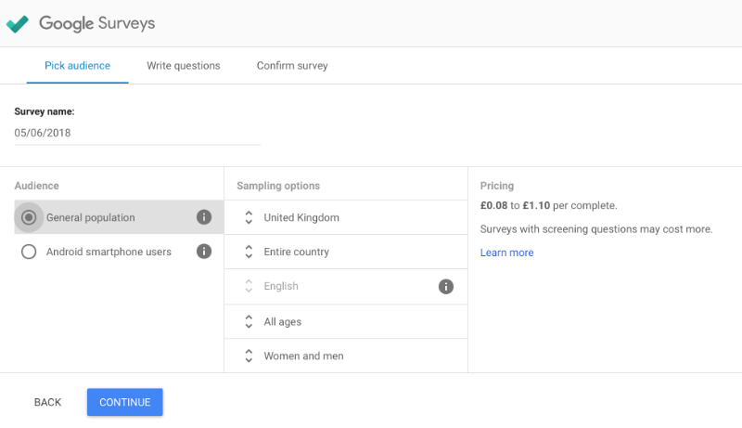Select the Android smartphone users radio button
Screen dimensions: 742x428
29,252
